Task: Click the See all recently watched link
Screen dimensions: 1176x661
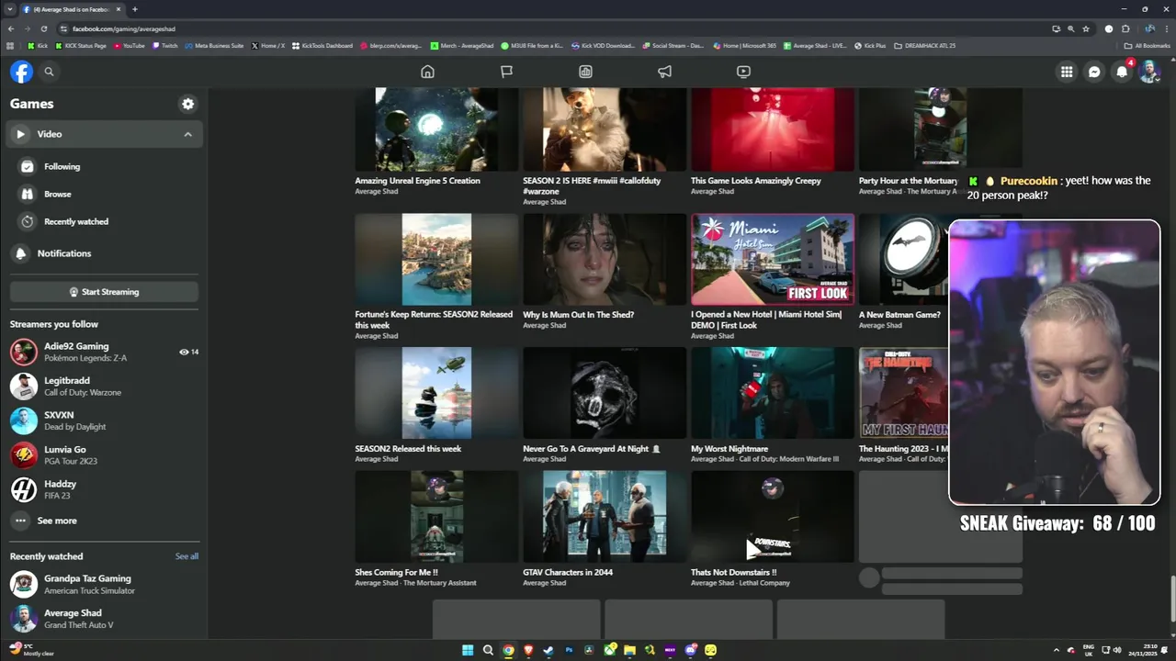Action: tap(187, 556)
